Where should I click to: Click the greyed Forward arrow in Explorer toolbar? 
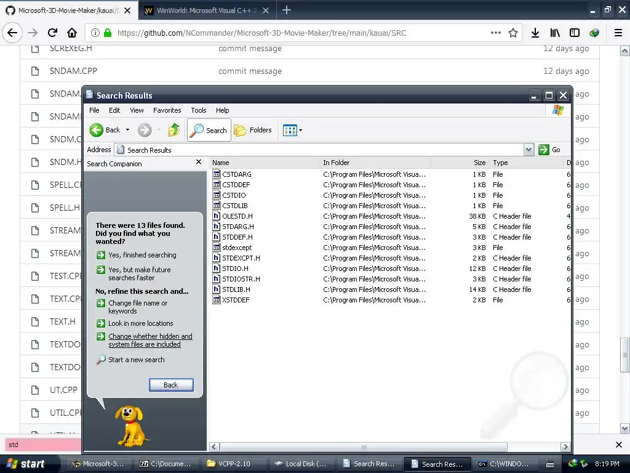[x=145, y=130]
